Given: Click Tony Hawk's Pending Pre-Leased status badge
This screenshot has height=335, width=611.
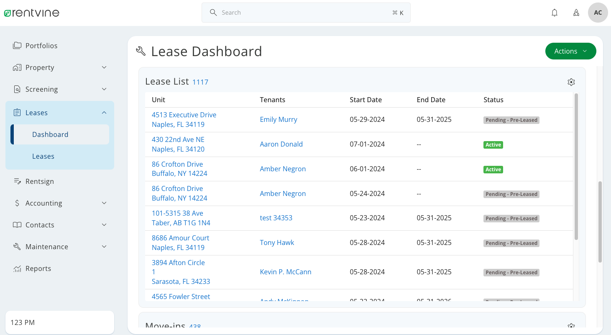Looking at the screenshot, I should tap(511, 243).
